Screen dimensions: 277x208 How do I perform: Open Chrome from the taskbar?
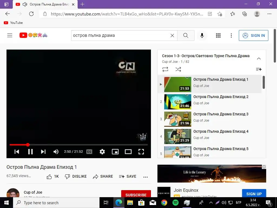[164, 203]
